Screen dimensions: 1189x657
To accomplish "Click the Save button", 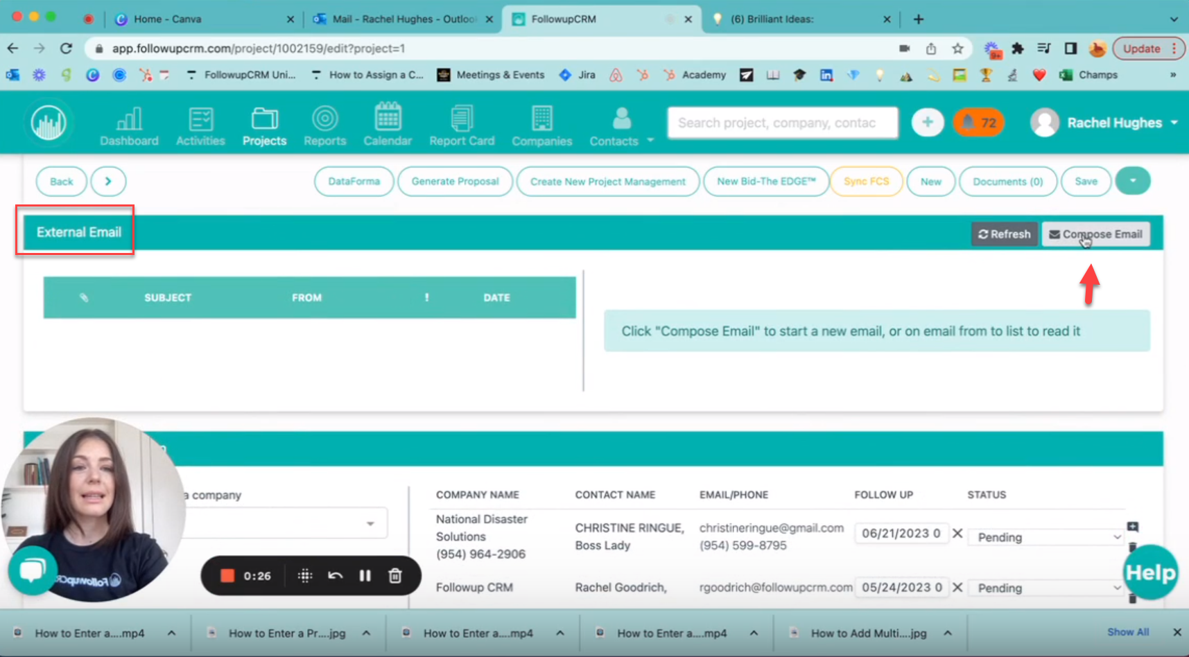I will pyautogui.click(x=1086, y=182).
